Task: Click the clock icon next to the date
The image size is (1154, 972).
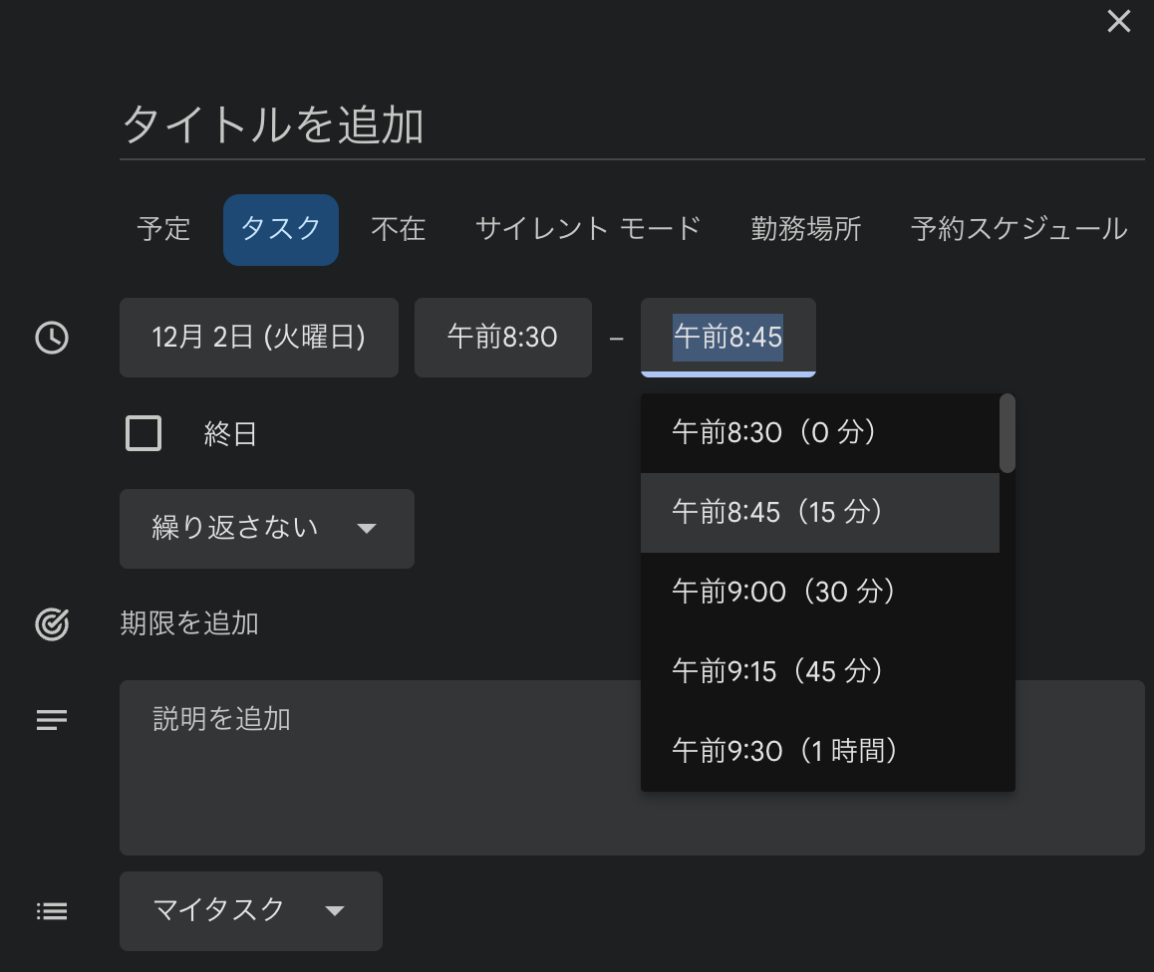Action: [x=50, y=338]
